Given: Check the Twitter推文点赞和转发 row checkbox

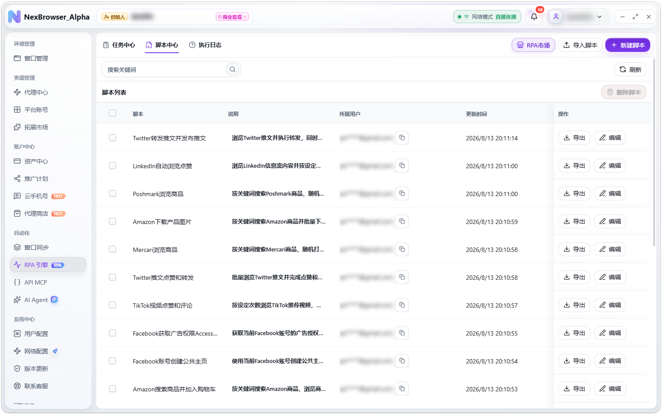Looking at the screenshot, I should point(112,277).
